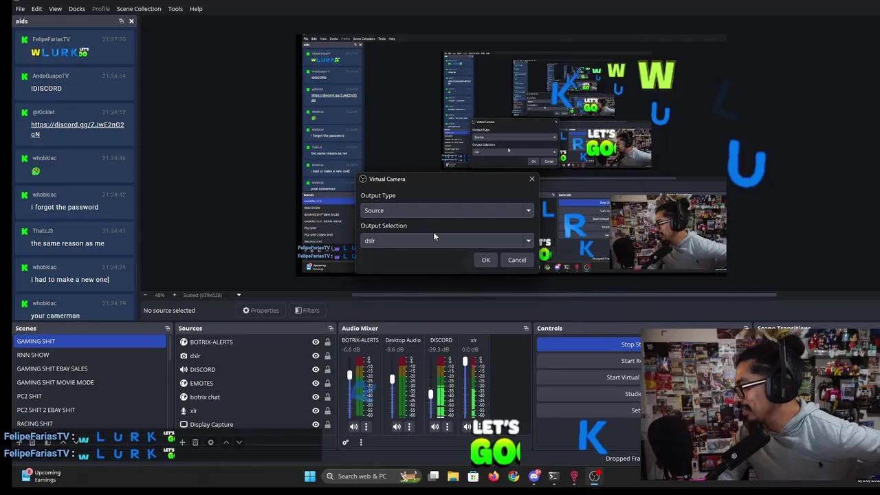Pop out the Sources dock icon

pos(331,328)
